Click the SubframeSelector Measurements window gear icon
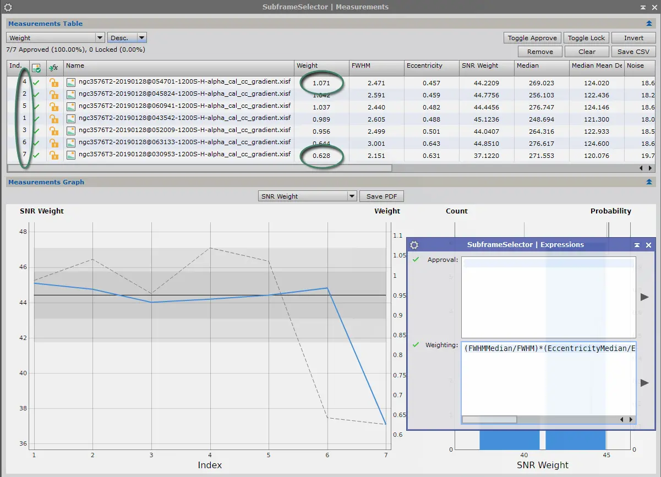The height and width of the screenshot is (477, 661). point(8,7)
